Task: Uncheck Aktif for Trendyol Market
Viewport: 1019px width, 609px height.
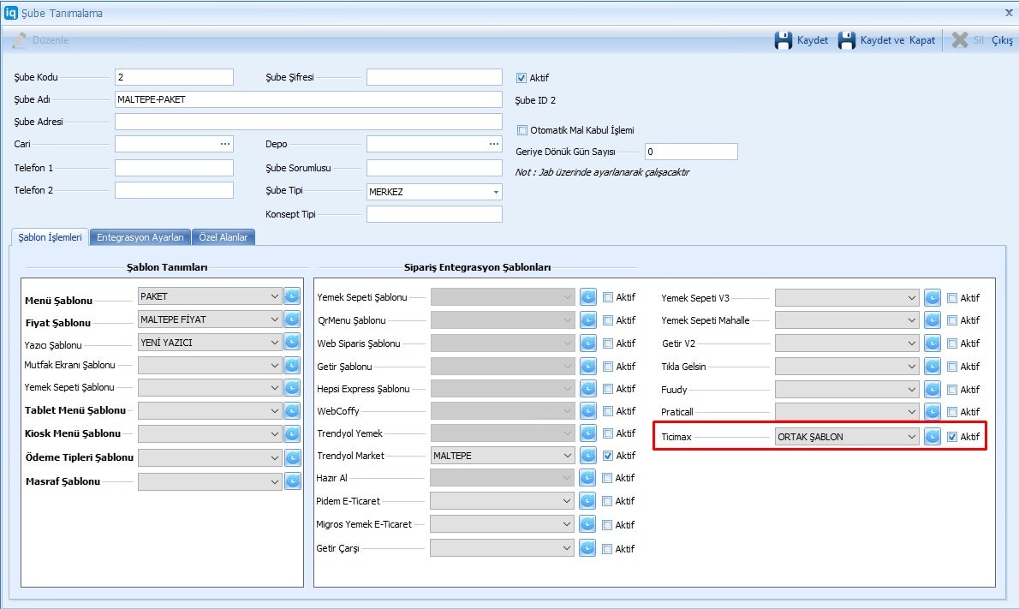Action: pyautogui.click(x=608, y=456)
